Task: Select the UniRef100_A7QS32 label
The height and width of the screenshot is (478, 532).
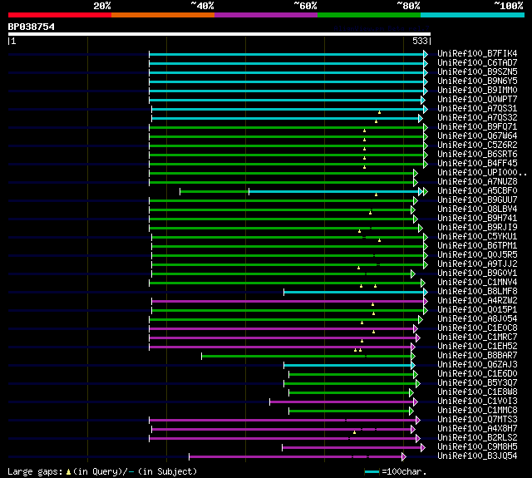Action: pyautogui.click(x=477, y=118)
